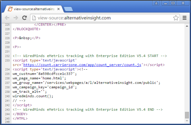Click the </HTML> closing tag
Screen dimensions: 191x125
pos(20,118)
